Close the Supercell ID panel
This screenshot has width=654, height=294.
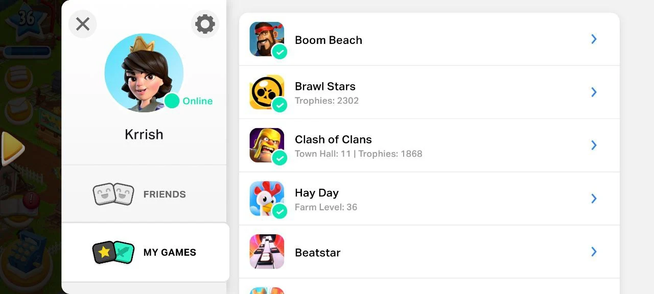pyautogui.click(x=83, y=24)
